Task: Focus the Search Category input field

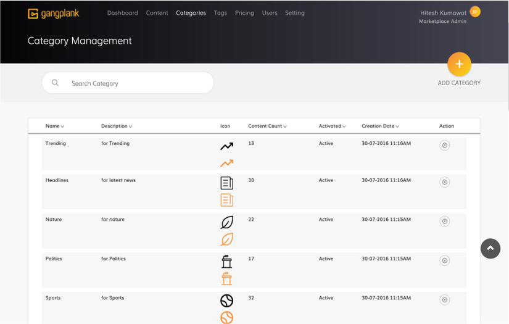Action: point(136,83)
